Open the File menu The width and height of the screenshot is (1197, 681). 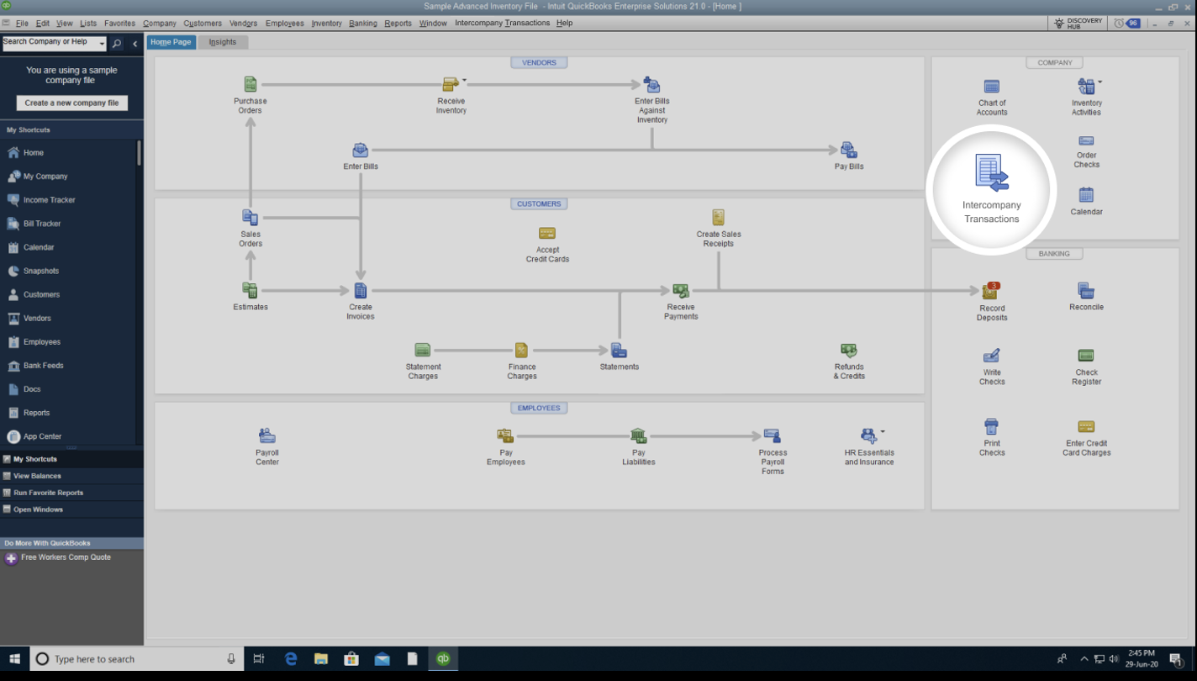22,24
